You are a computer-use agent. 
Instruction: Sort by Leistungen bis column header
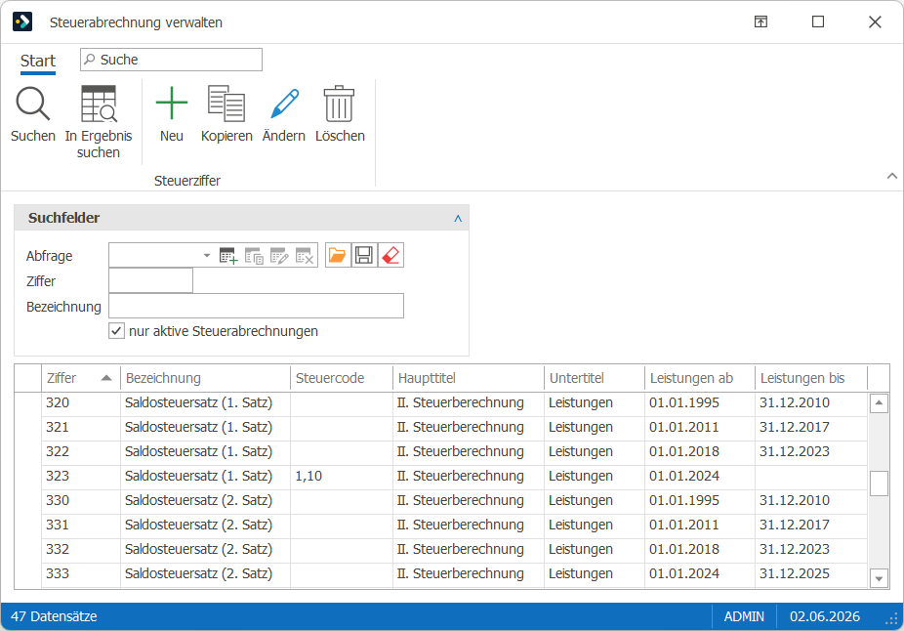pos(810,378)
